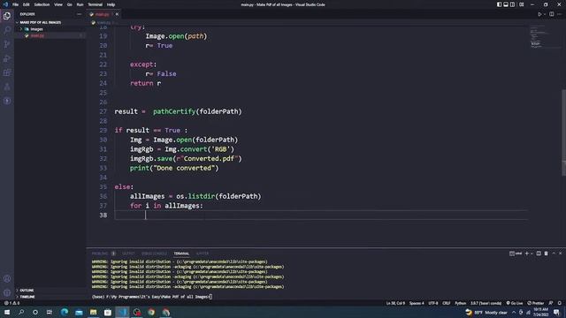
Task: Click Go Live in the status bar
Action: 515,303
